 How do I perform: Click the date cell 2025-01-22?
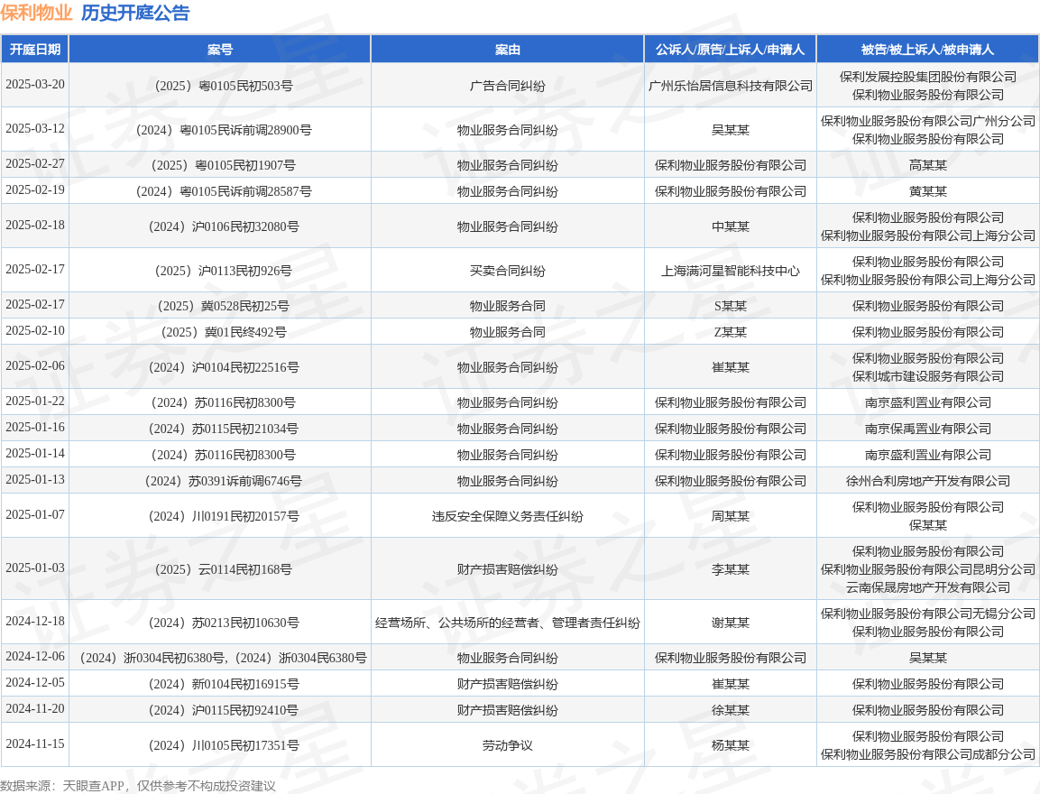coord(35,401)
